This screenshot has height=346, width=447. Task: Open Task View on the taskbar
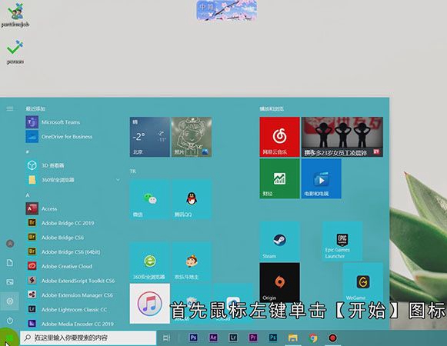tap(166, 338)
